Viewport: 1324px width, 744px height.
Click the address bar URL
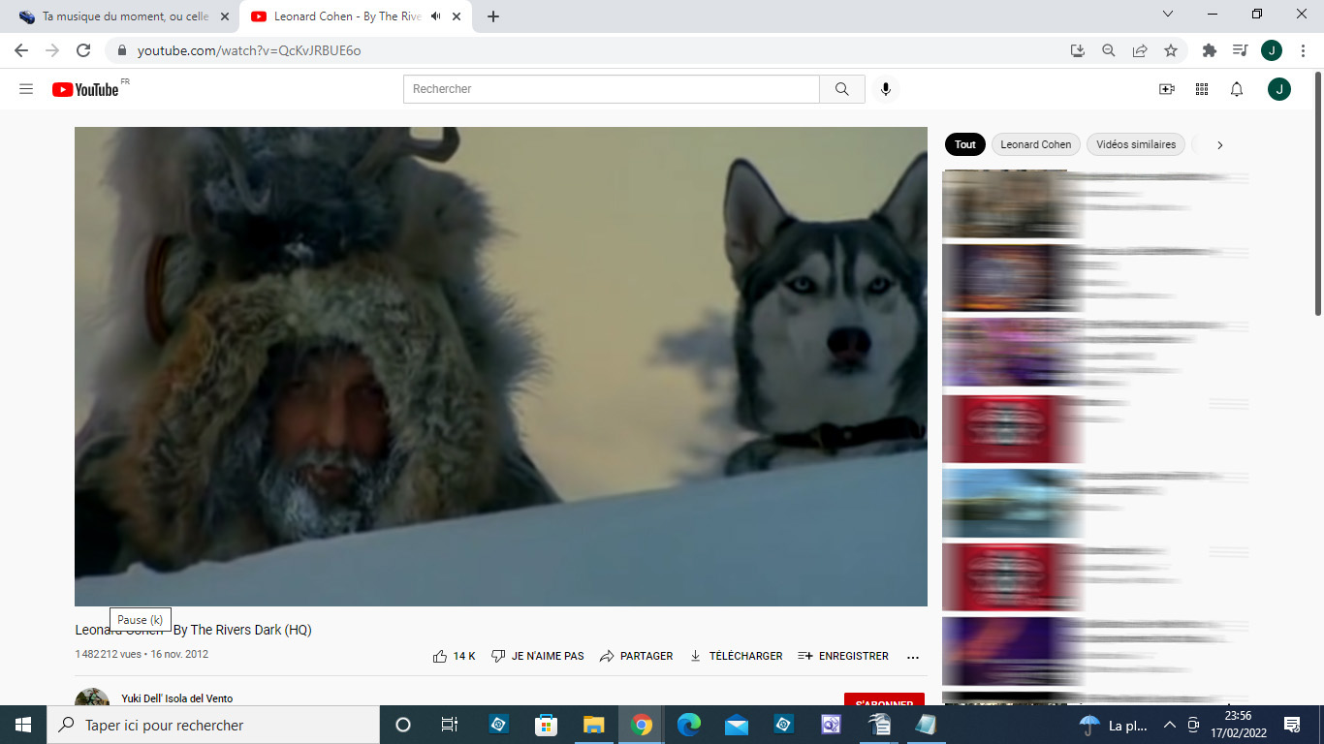(249, 50)
